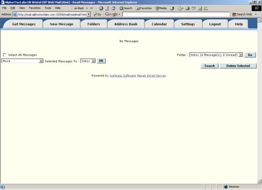Open the New Message tab
262x190 pixels.
point(61,24)
